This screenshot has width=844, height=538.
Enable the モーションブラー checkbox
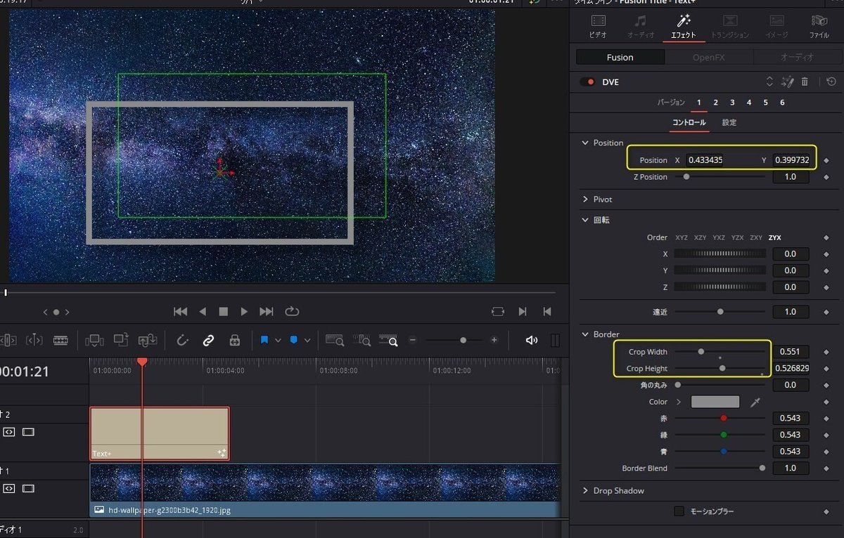(x=679, y=511)
